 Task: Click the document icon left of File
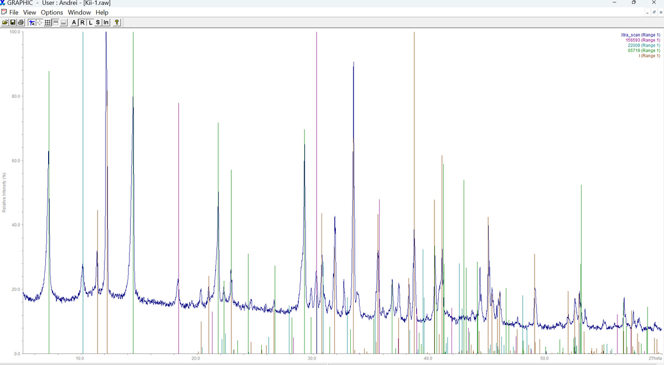tap(4, 12)
